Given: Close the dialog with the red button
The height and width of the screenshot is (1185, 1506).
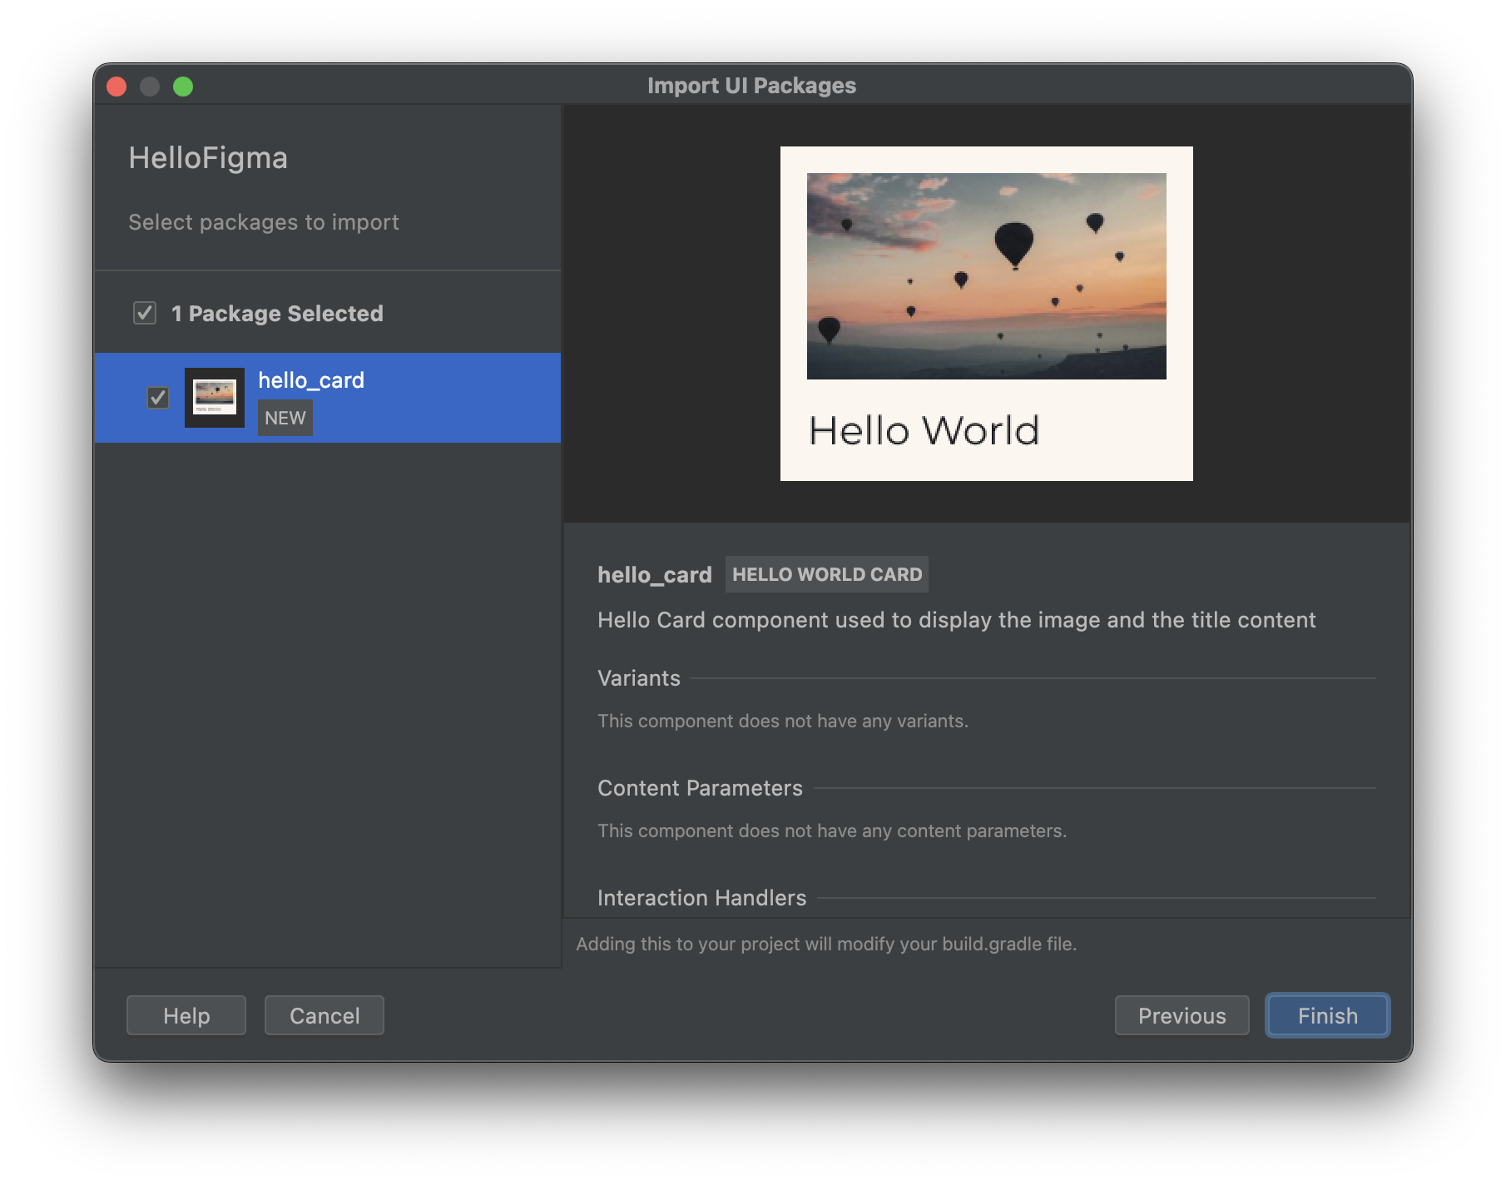Looking at the screenshot, I should click(116, 87).
